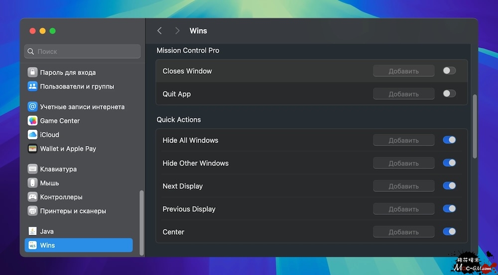The width and height of the screenshot is (498, 275).
Task: Open the Java icon in sidebar
Action: point(32,231)
